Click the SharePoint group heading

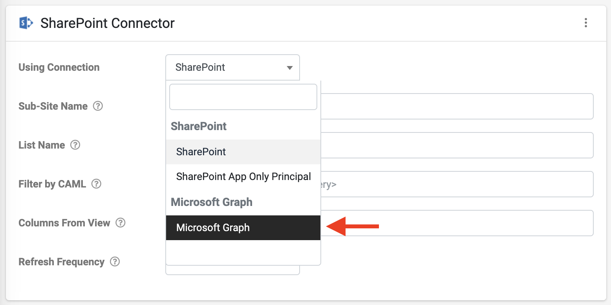click(199, 126)
